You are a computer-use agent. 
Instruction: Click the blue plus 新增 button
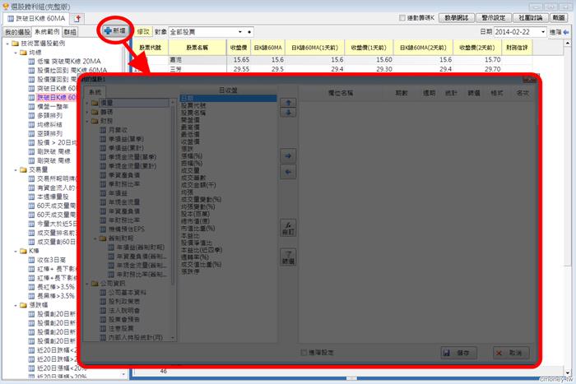point(115,31)
